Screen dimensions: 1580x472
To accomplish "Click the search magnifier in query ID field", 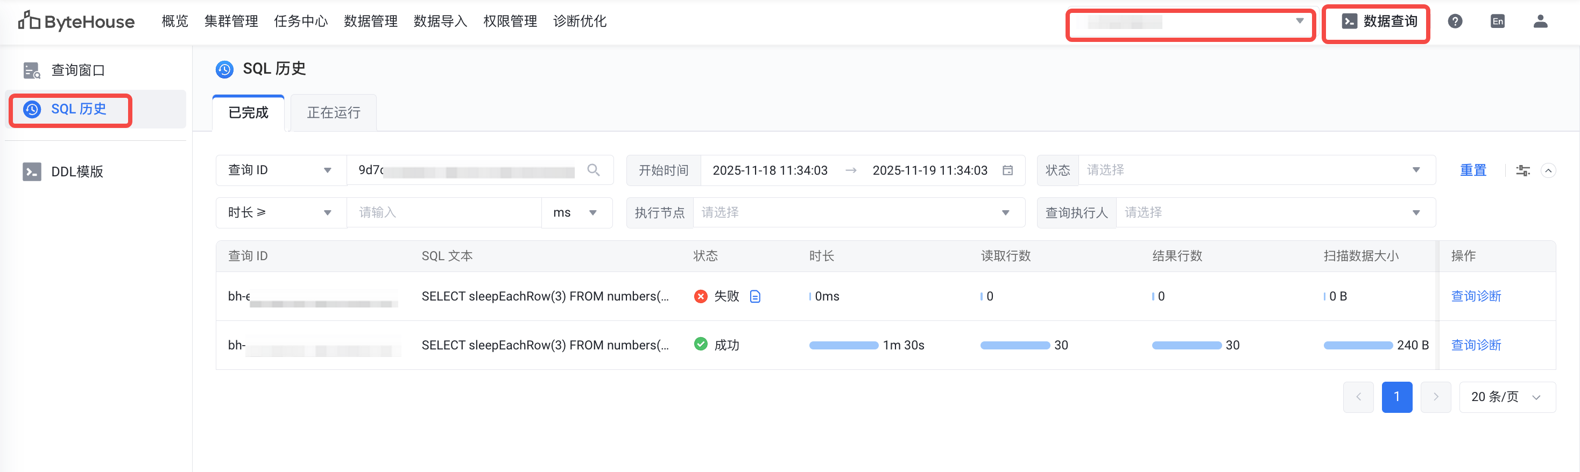I will coord(593,170).
